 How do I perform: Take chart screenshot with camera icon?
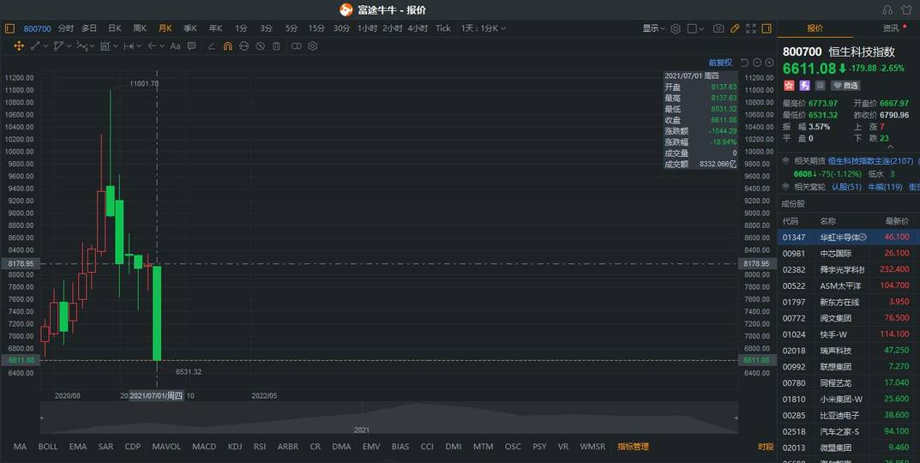[x=719, y=28]
